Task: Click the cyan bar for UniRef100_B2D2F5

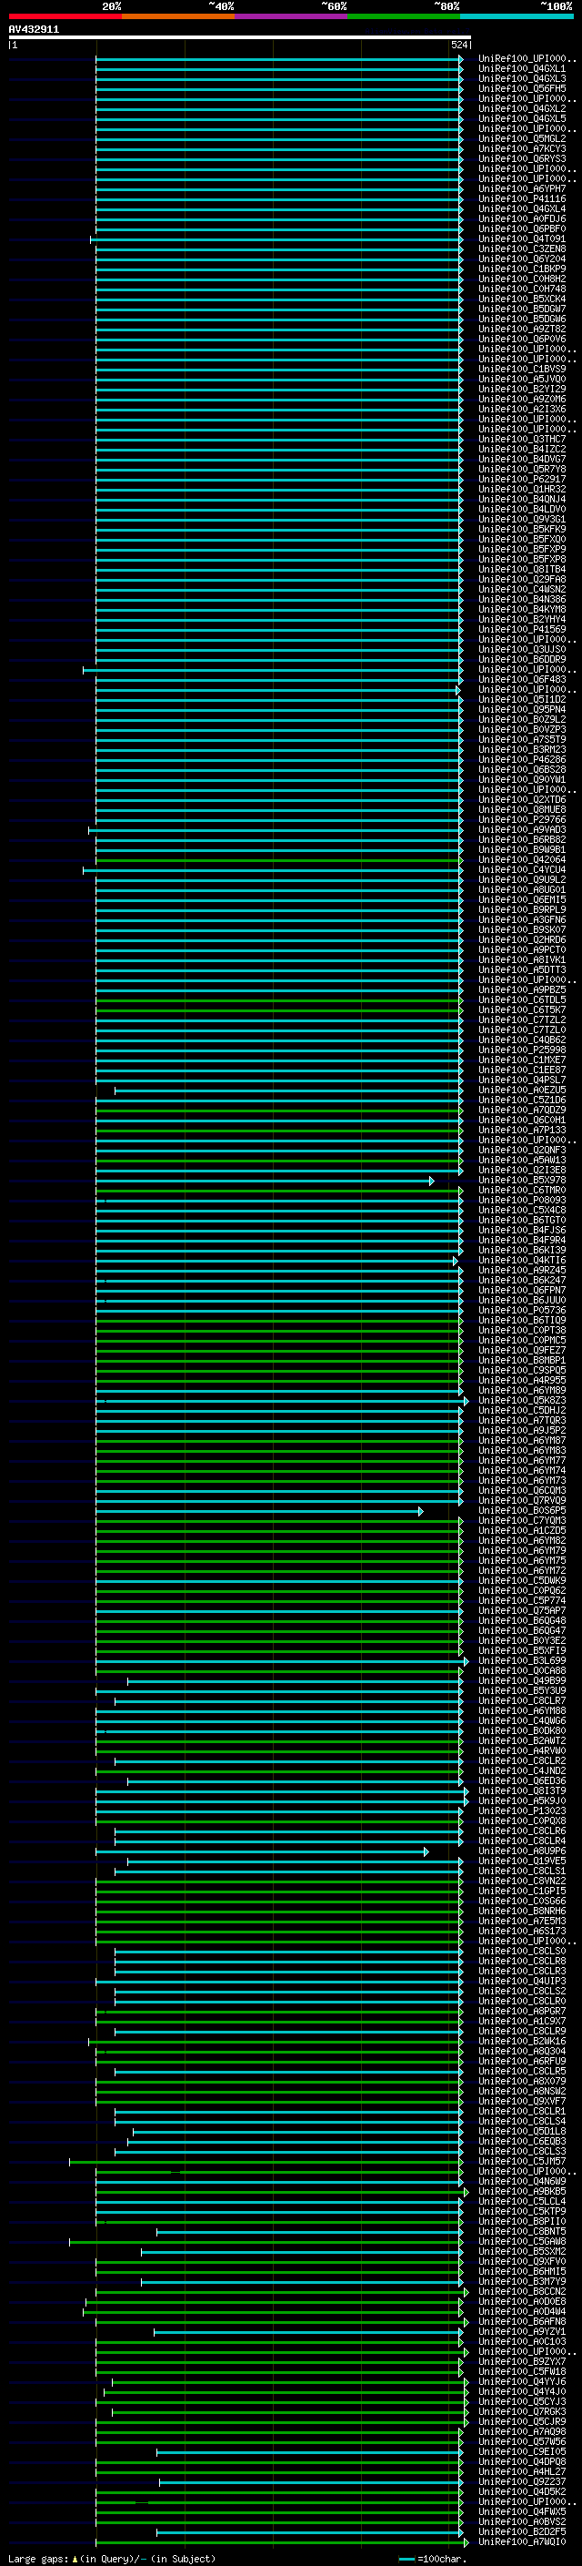Action: click(309, 2532)
